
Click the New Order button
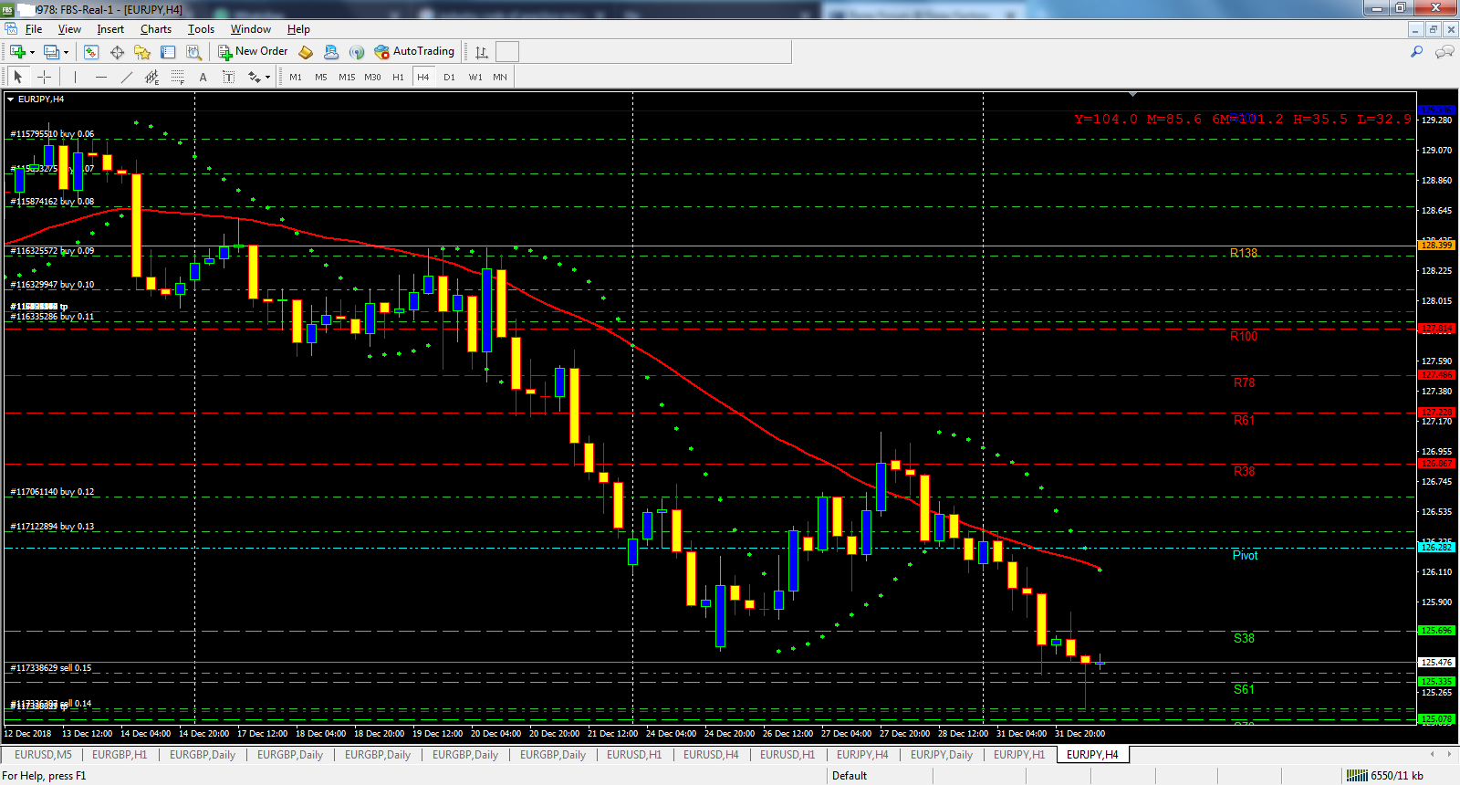pos(253,51)
